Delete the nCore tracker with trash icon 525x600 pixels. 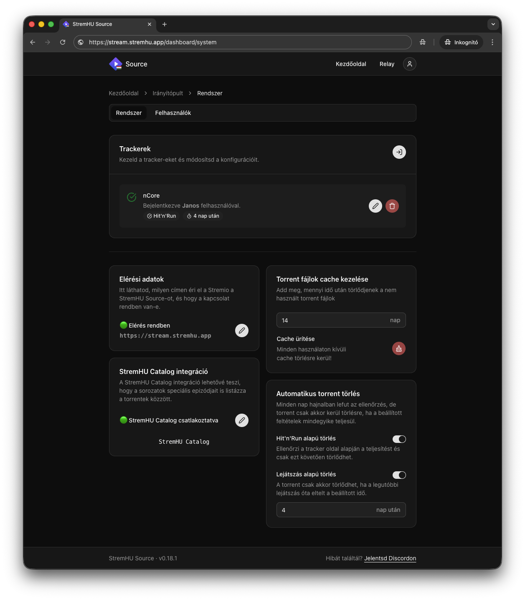(x=392, y=206)
